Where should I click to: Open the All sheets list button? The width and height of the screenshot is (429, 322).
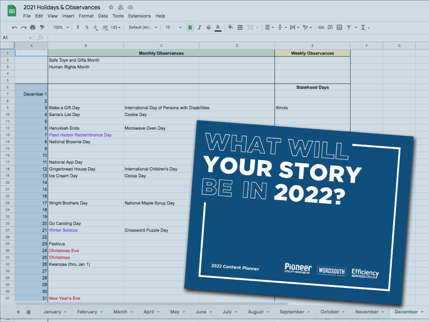28,312
